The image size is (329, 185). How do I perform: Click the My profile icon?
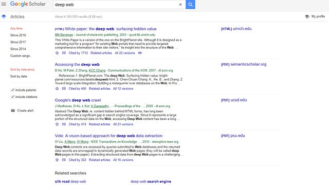click(307, 16)
